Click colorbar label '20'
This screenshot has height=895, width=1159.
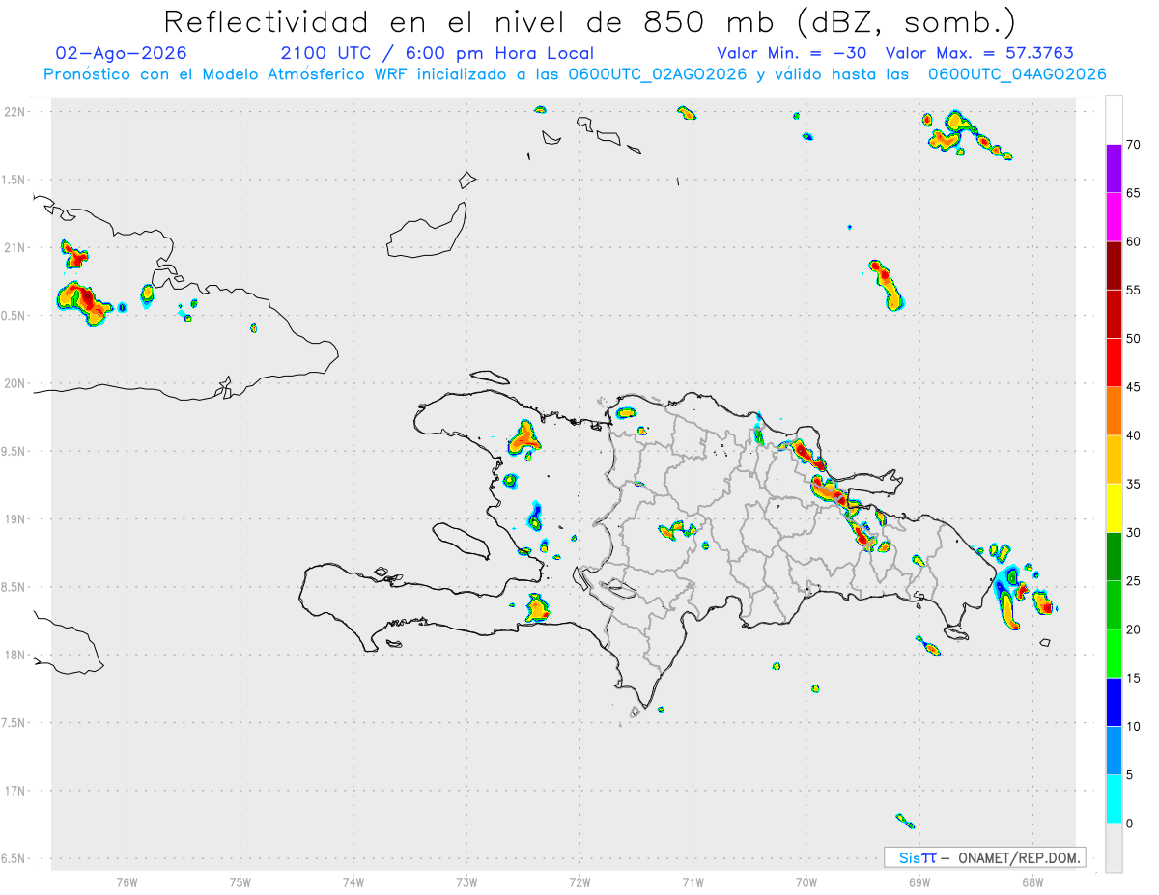coord(1134,629)
